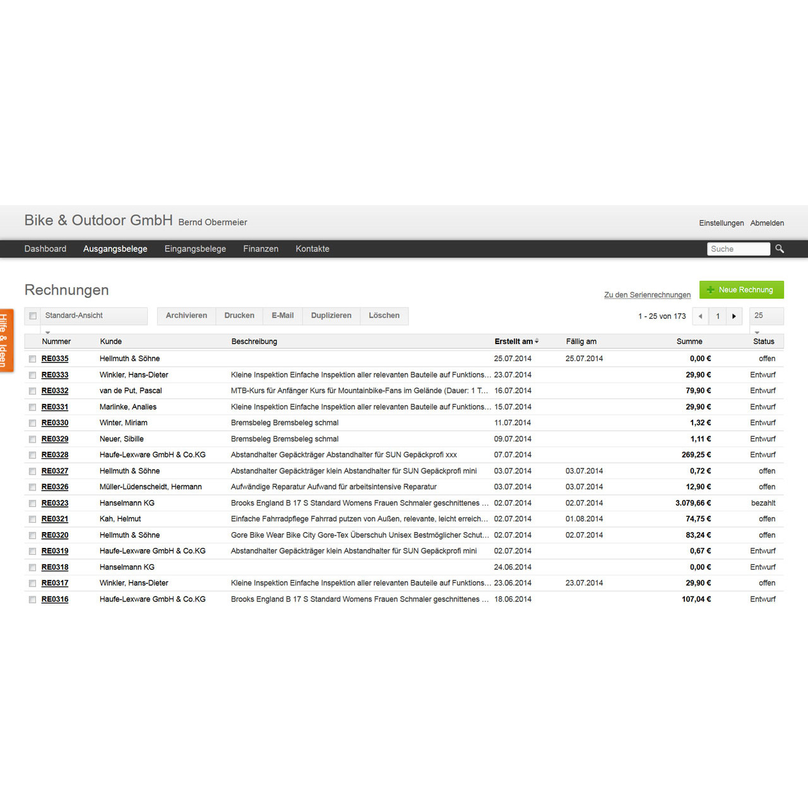Select checkbox for RE0332
The image size is (808, 808).
click(x=32, y=391)
